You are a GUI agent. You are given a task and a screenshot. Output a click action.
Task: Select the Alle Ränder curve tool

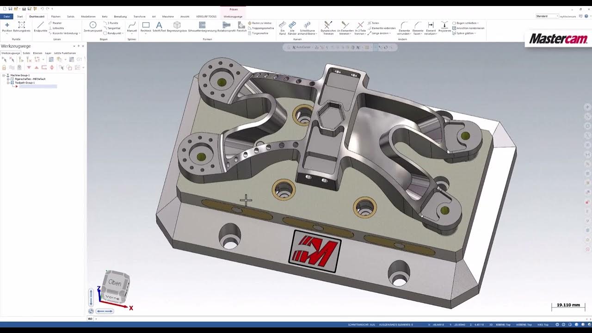point(292,28)
